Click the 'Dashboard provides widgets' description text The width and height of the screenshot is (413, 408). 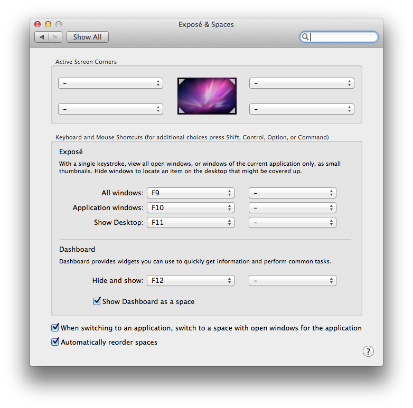coord(195,261)
